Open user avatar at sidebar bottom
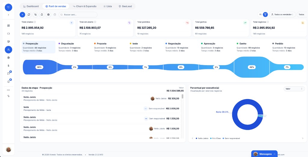Viewport: 308px width, 157px height. pyautogui.click(x=8, y=149)
